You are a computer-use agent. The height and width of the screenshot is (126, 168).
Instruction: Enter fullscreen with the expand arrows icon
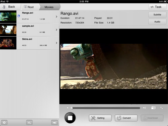[162, 108]
